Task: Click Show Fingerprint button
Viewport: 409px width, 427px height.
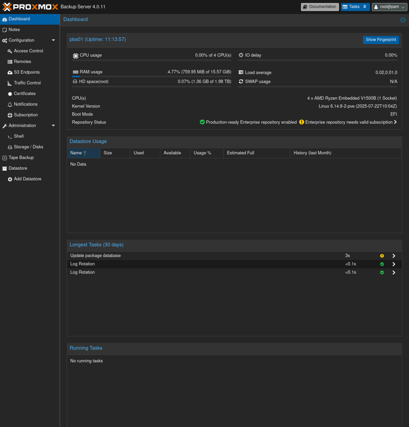Action: 381,40
